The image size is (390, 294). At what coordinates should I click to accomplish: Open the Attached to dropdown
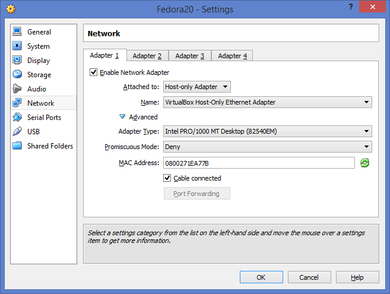[196, 87]
